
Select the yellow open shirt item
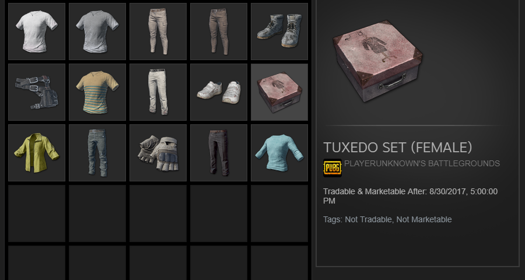pyautogui.click(x=37, y=153)
